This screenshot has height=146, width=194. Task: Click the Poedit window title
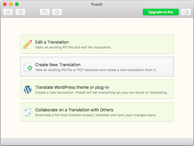(97, 4)
